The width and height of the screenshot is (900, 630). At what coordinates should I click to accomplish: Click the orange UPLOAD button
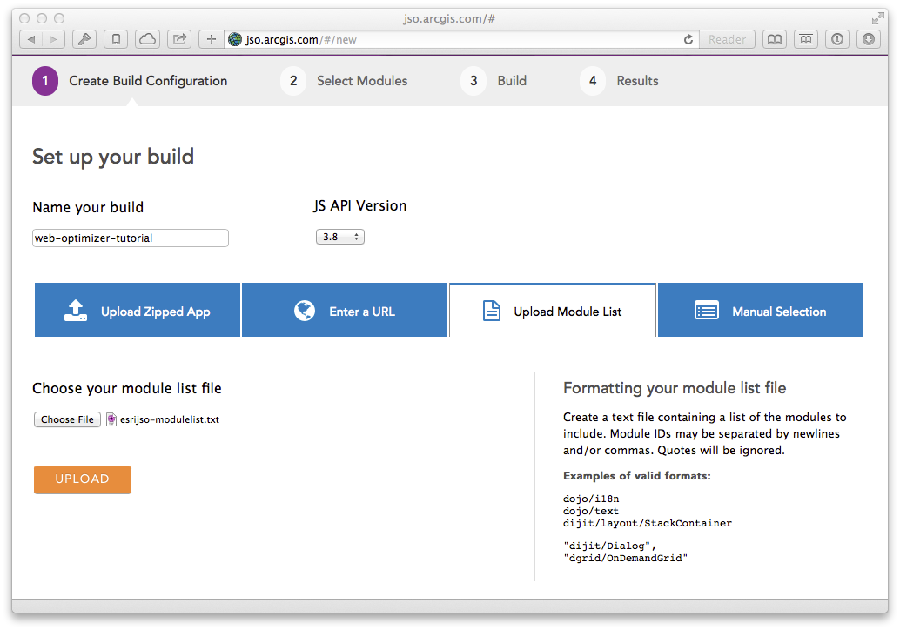tap(83, 479)
